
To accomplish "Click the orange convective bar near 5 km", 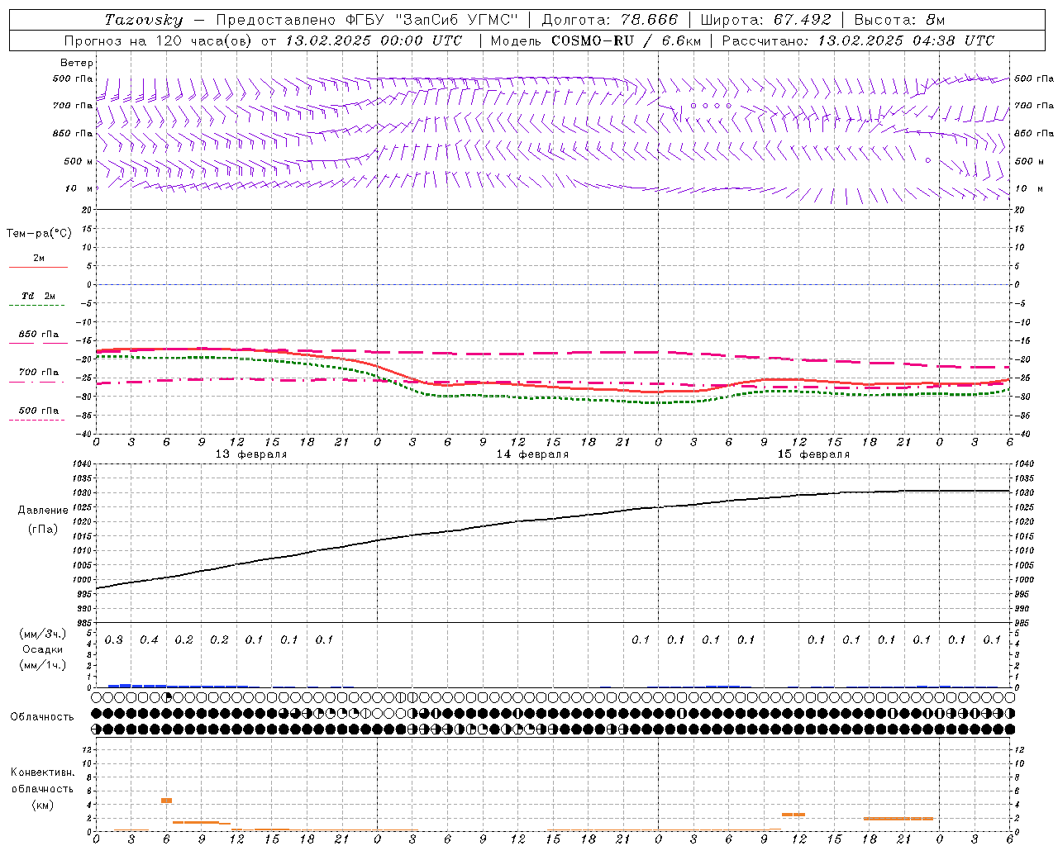I will [x=166, y=801].
